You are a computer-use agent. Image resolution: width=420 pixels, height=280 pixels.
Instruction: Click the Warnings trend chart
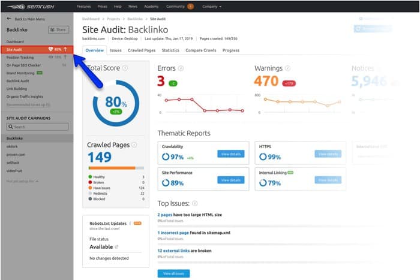[299, 104]
